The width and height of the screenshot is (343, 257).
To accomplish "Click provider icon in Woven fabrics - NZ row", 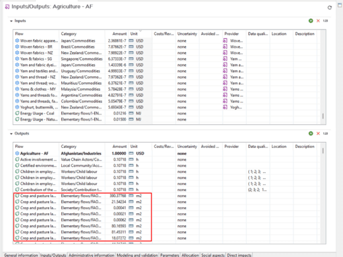I will pos(225,52).
